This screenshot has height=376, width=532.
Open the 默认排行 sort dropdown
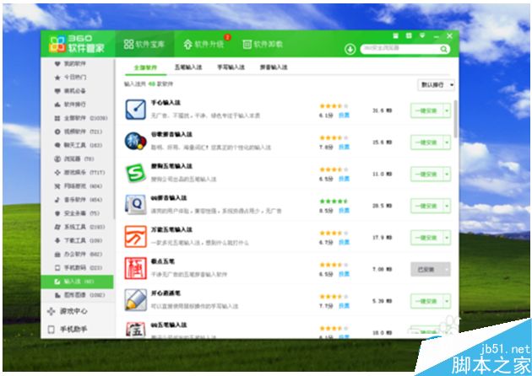tap(436, 85)
